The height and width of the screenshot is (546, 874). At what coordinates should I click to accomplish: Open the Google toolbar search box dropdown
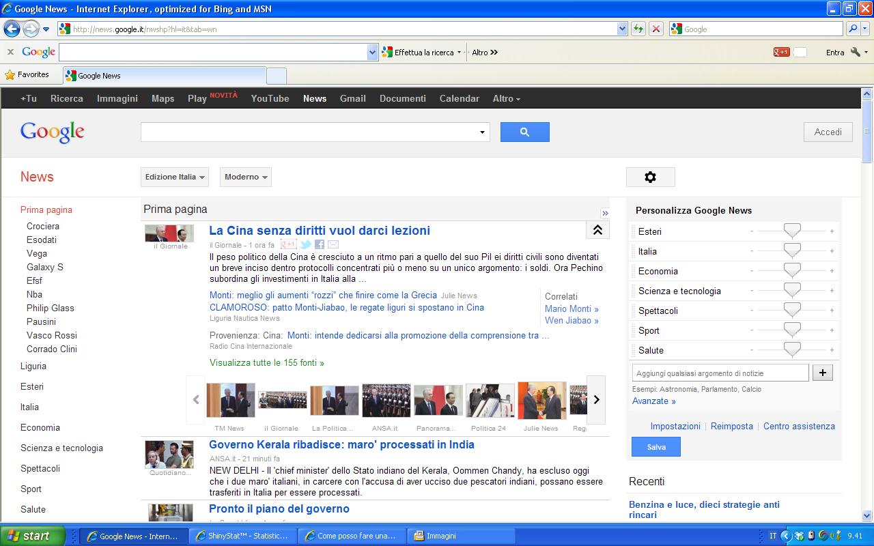372,52
